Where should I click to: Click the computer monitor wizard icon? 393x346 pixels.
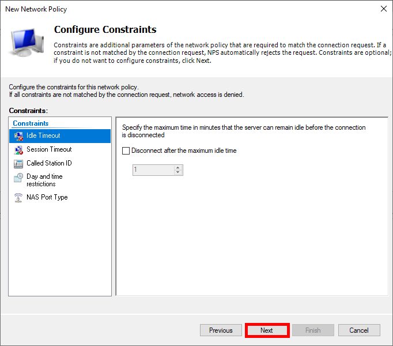27,44
